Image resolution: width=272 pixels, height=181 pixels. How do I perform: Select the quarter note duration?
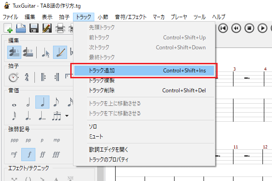pyautogui.click(x=42, y=102)
